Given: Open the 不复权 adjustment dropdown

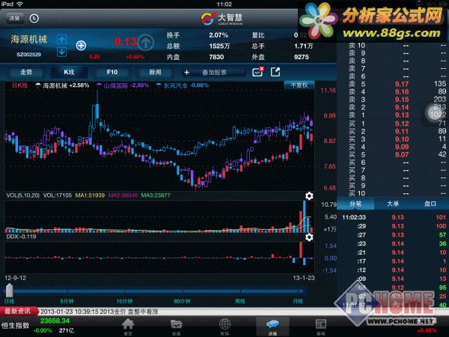Looking at the screenshot, I should (299, 85).
